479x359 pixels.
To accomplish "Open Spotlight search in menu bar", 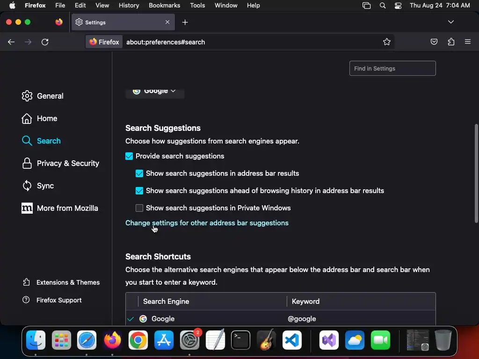I will [x=382, y=5].
